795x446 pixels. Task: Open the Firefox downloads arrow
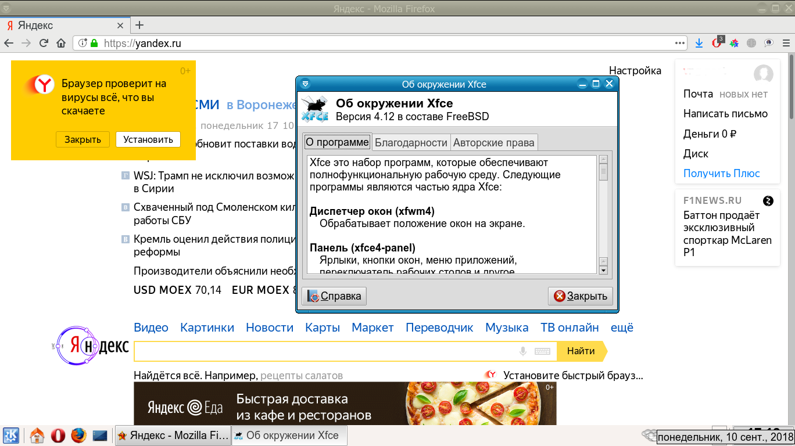699,43
